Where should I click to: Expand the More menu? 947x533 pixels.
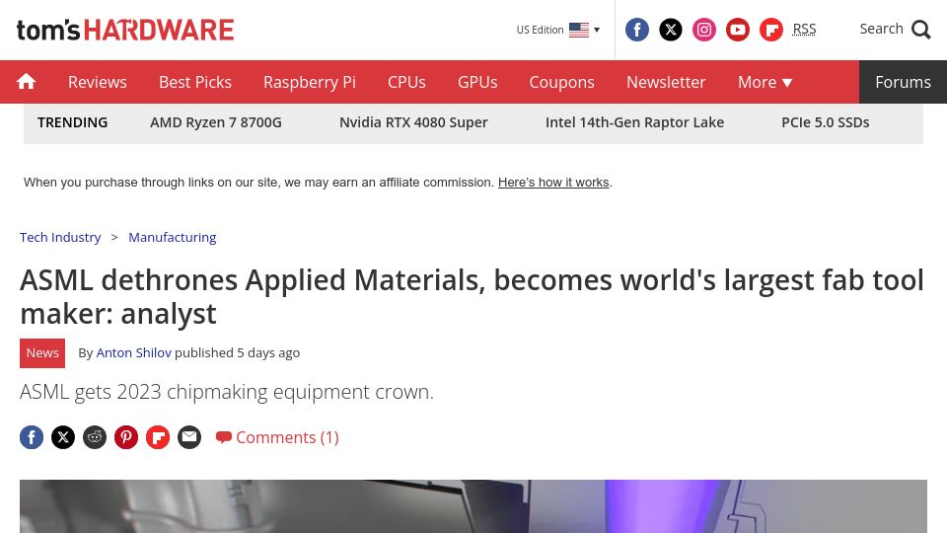coord(765,82)
